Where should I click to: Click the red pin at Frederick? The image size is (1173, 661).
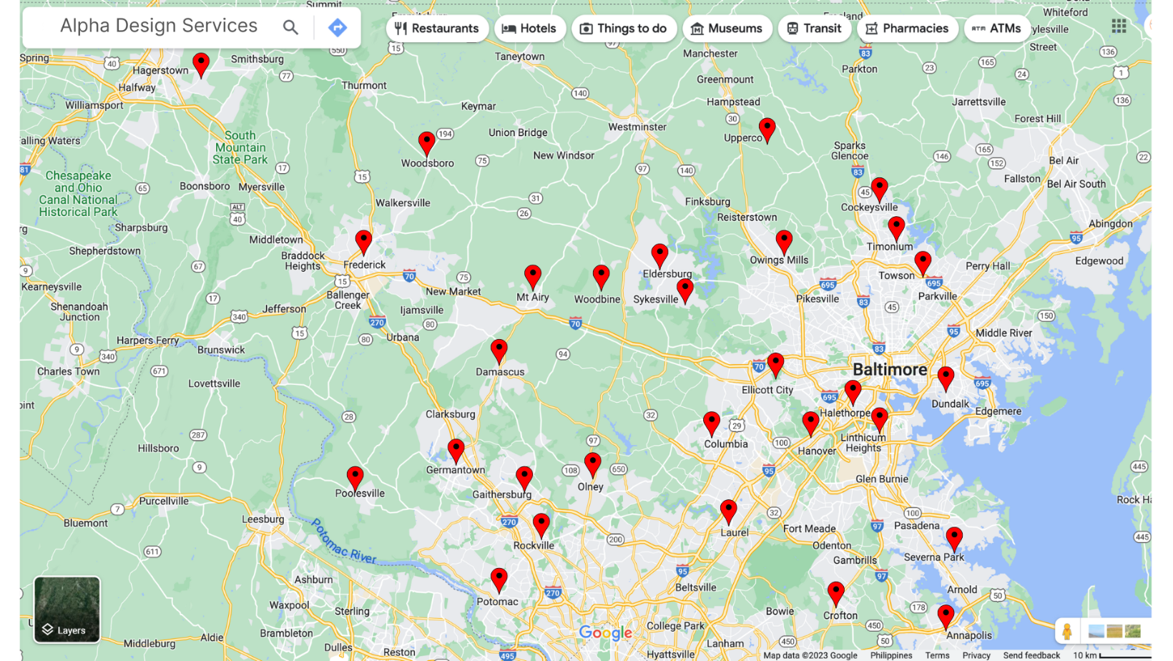click(363, 241)
